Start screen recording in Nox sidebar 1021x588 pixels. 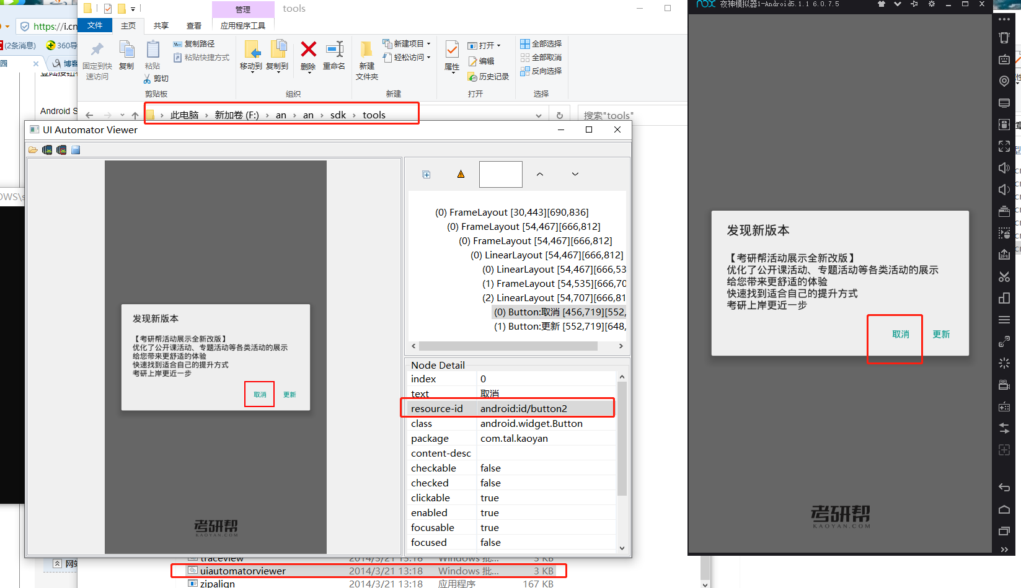(1005, 385)
